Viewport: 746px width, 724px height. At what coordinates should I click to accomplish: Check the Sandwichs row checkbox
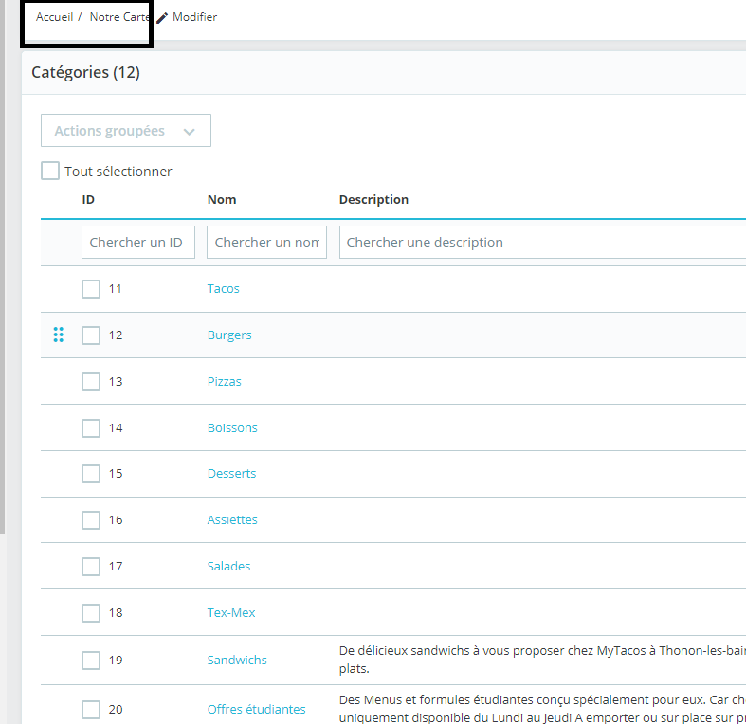[91, 661]
